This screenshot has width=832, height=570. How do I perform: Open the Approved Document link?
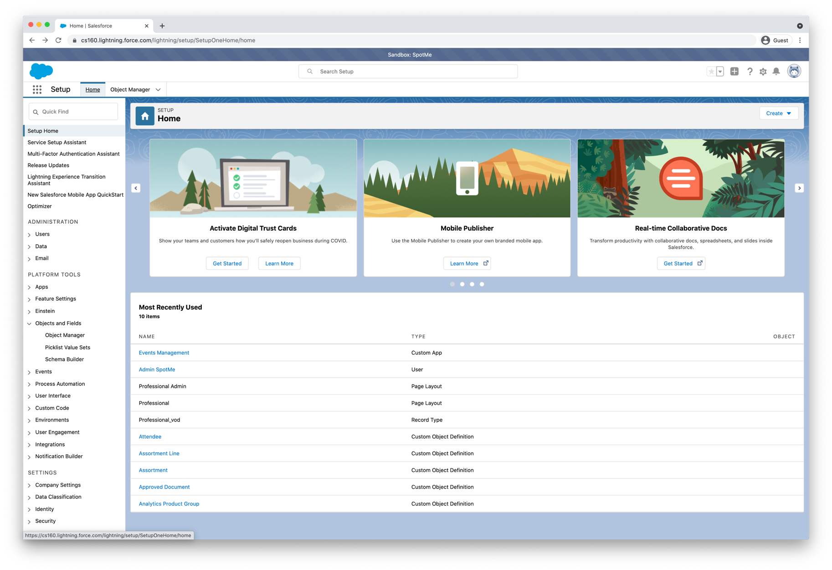164,487
